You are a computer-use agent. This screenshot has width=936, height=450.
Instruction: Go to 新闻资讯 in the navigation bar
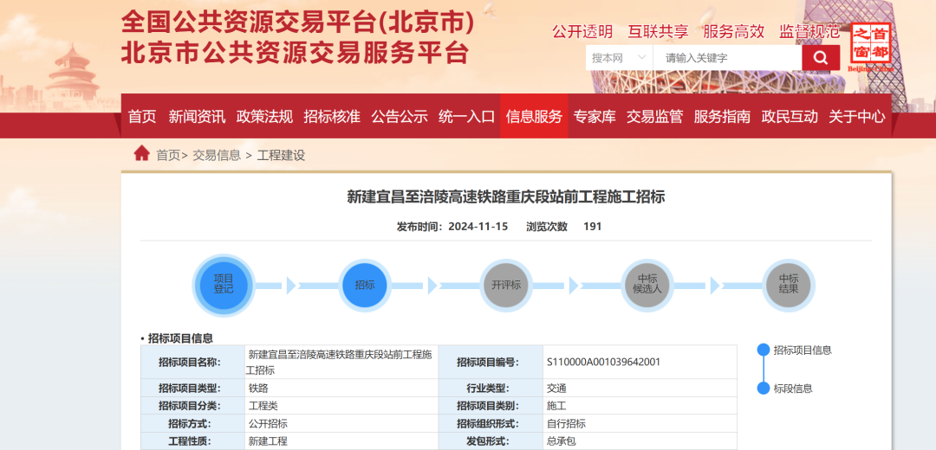pyautogui.click(x=197, y=116)
